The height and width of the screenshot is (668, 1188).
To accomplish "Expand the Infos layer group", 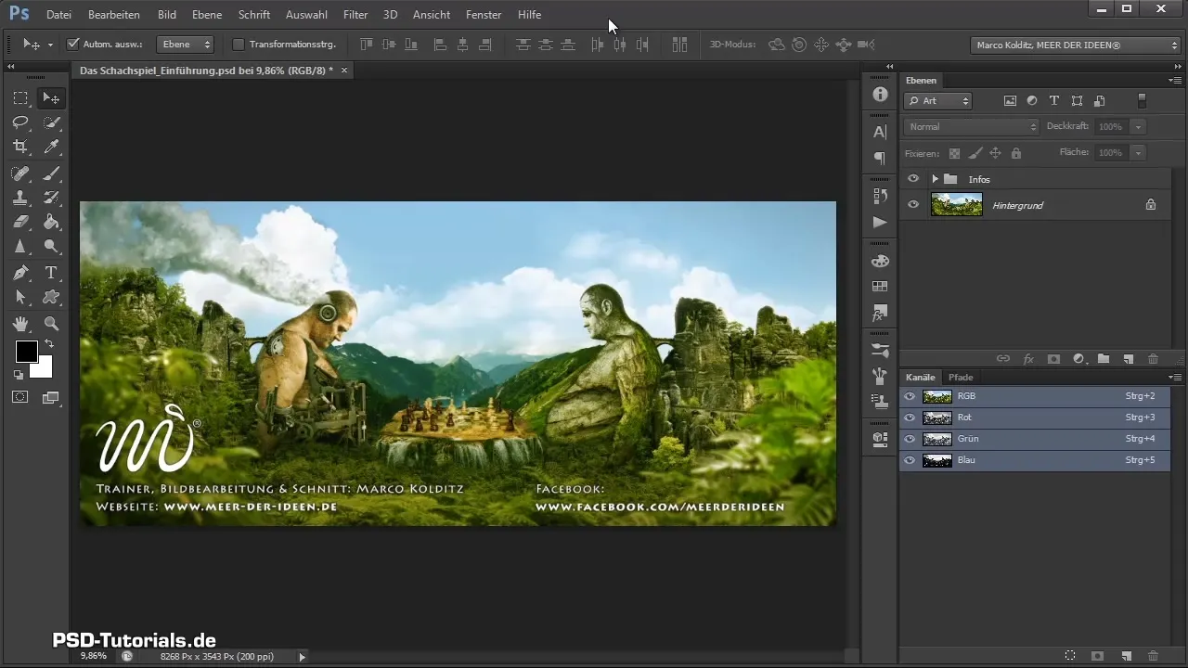I will 935,179.
